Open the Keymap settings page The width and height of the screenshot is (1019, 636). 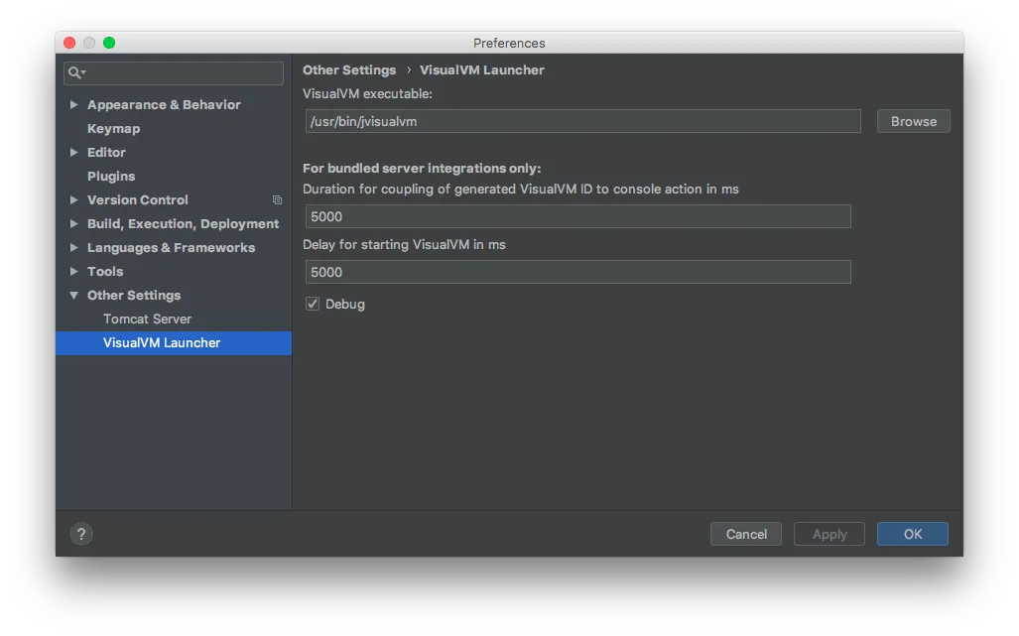tap(114, 129)
